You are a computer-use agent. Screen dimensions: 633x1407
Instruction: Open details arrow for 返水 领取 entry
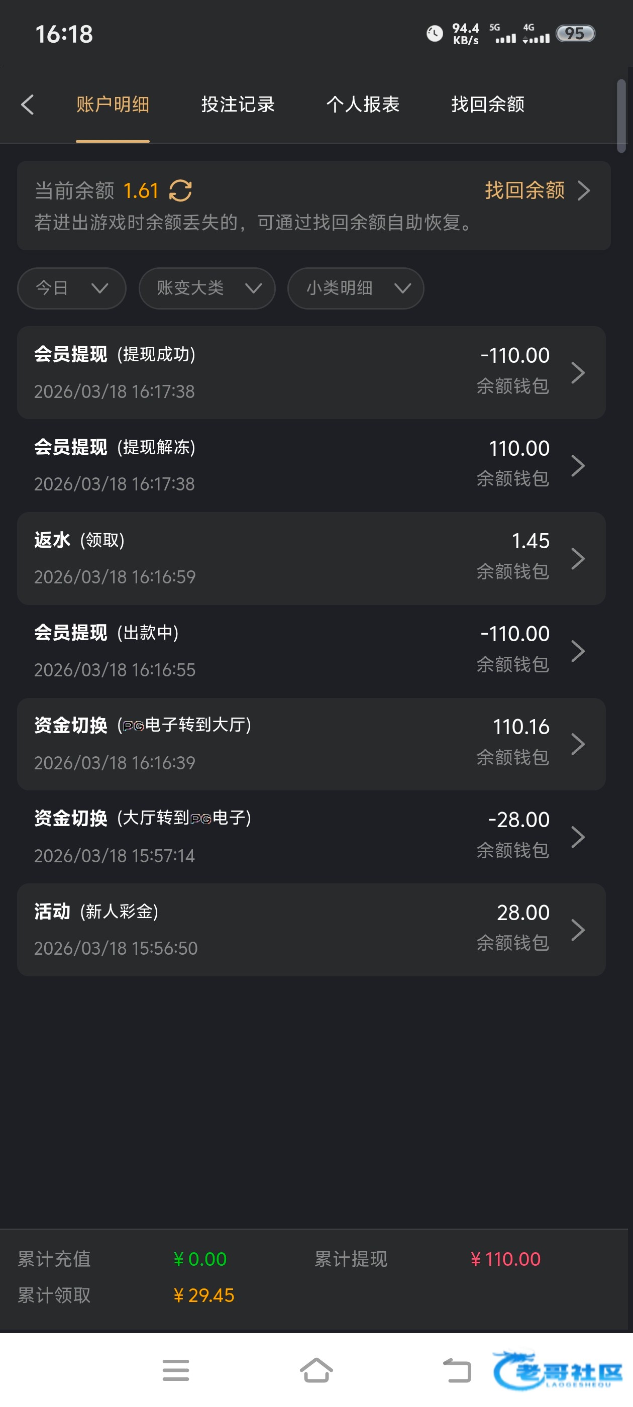pos(578,558)
